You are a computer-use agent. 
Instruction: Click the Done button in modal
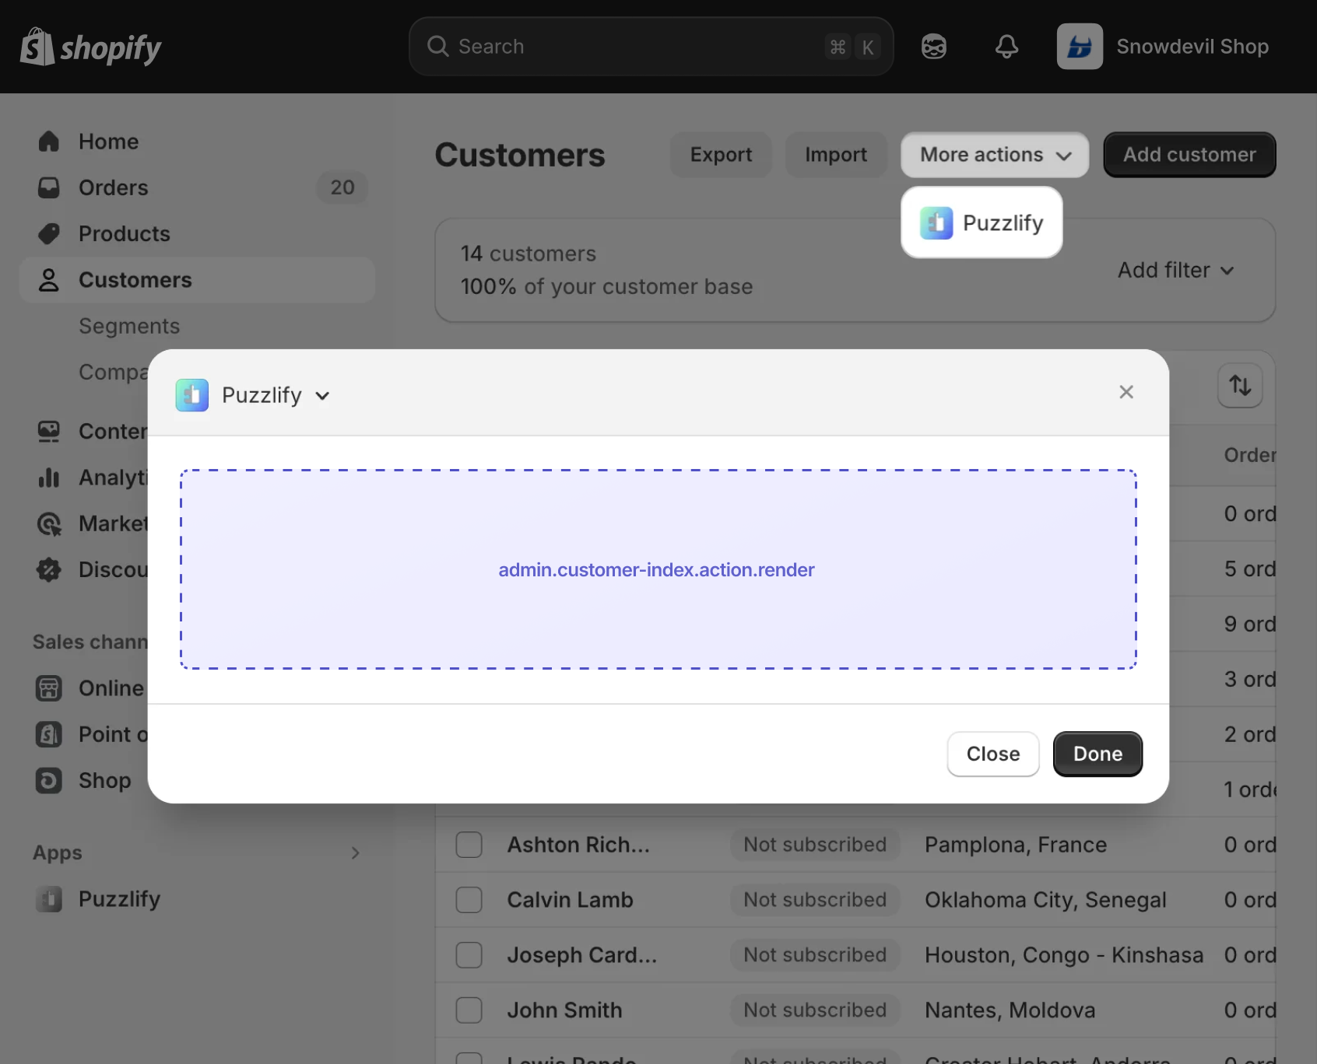1097,754
